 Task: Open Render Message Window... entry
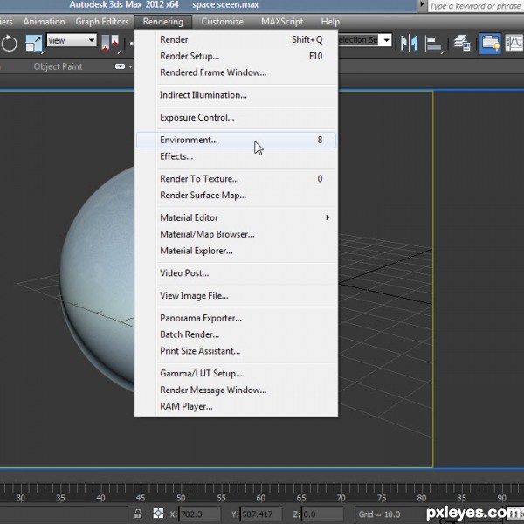236,390
